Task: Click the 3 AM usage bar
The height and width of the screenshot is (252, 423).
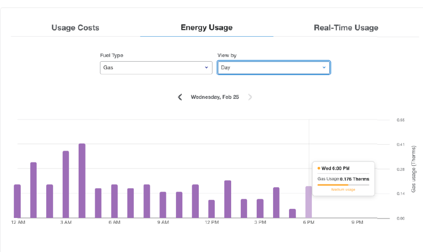Action: click(66, 184)
